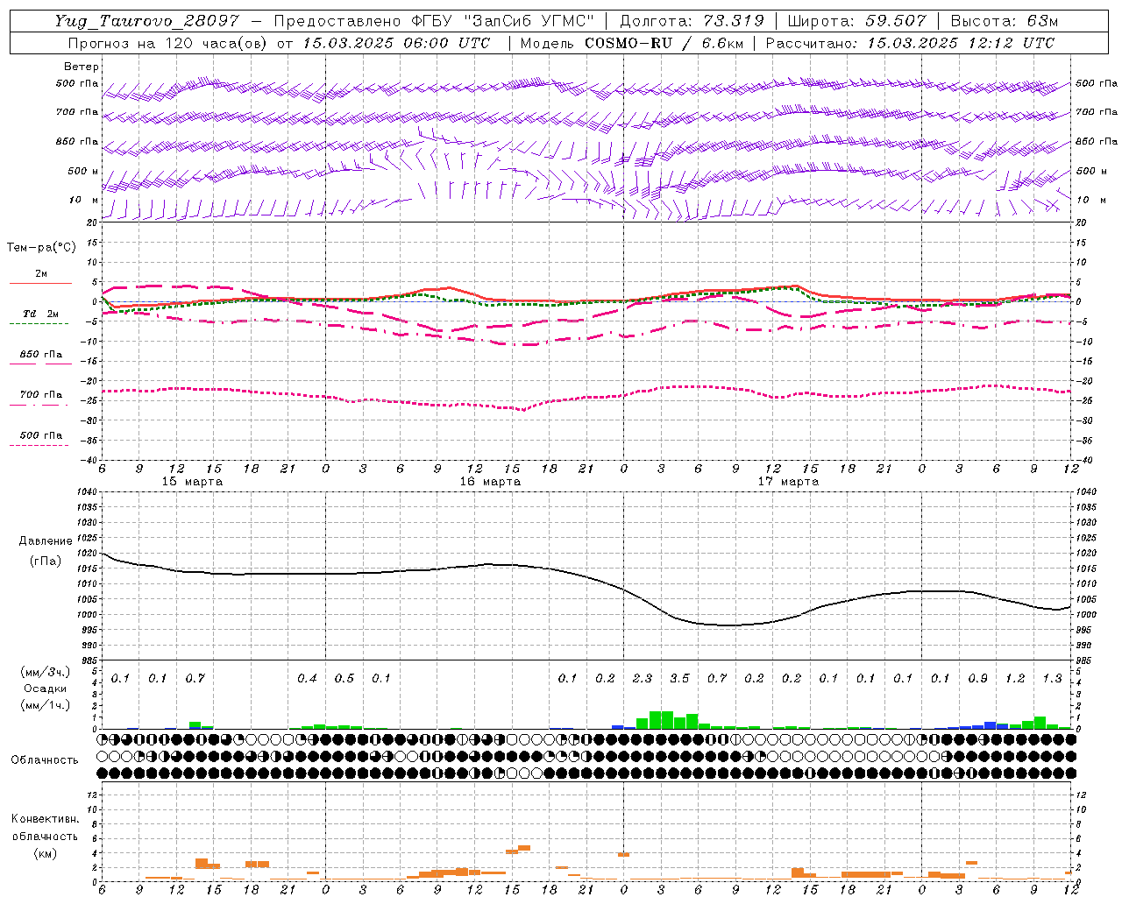Screen dimensions: 1122x897
Task: Click the Осадки panel label
Action: [46, 689]
